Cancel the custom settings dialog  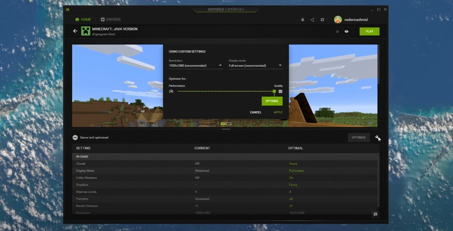(x=256, y=112)
